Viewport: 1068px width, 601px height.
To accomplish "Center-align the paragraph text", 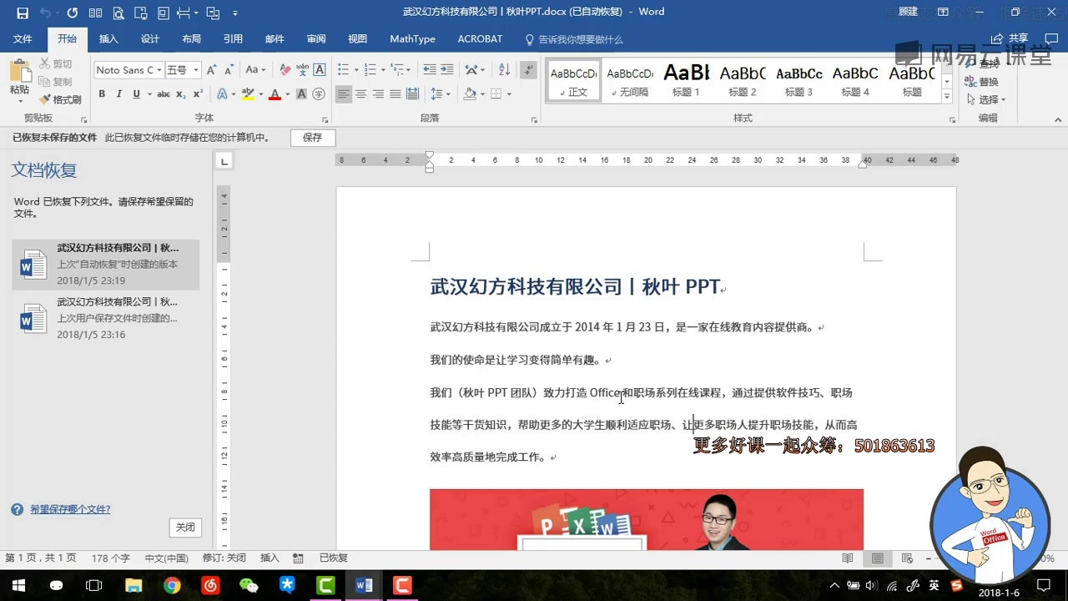I will point(361,94).
